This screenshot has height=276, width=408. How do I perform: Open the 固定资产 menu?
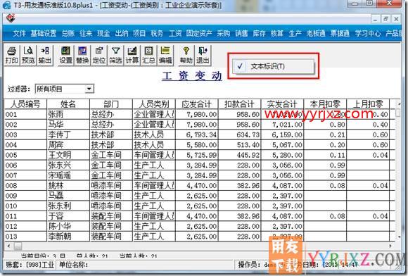coord(199,33)
